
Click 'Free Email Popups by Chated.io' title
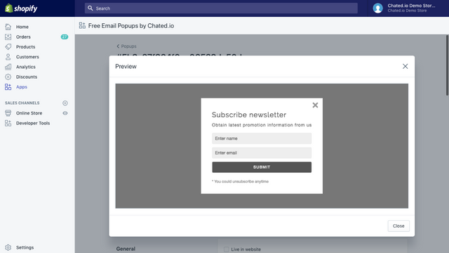pyautogui.click(x=131, y=26)
